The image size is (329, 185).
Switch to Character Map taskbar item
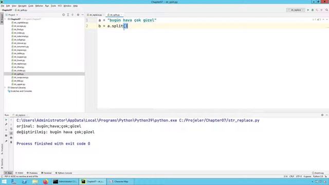click(120, 181)
